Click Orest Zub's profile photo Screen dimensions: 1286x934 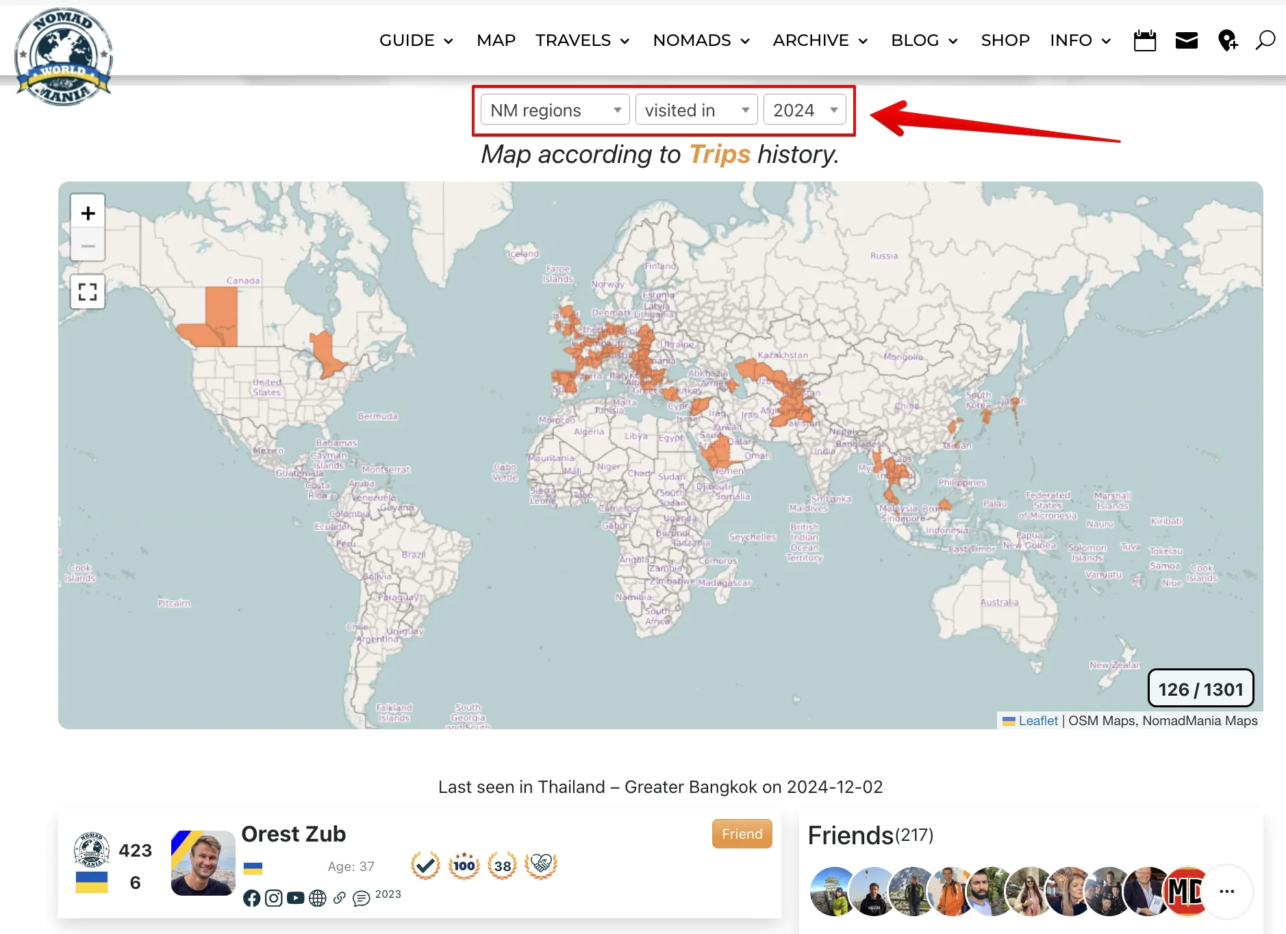pyautogui.click(x=203, y=863)
